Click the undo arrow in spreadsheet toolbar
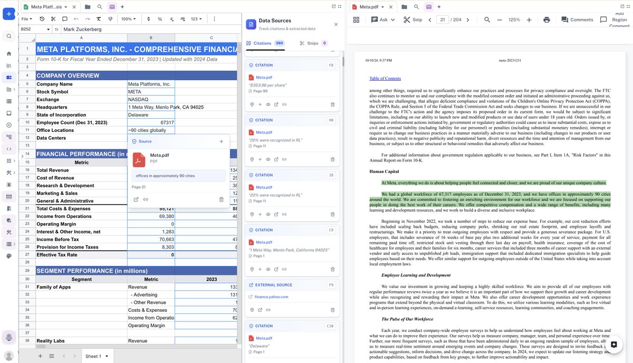The image size is (633, 363). click(x=76, y=19)
